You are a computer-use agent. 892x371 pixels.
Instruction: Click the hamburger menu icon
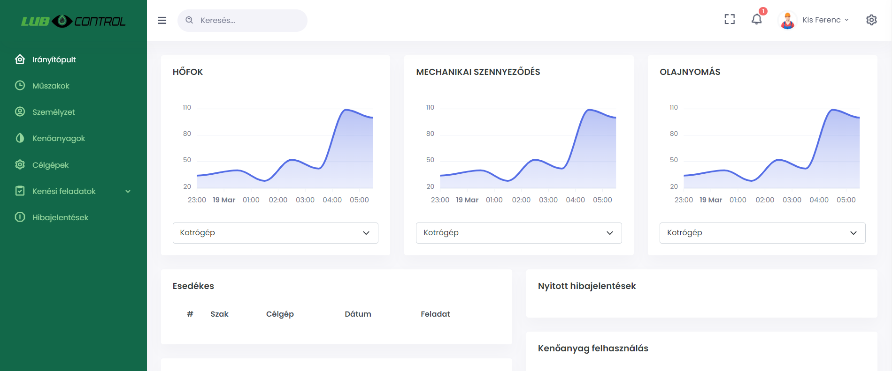tap(162, 21)
